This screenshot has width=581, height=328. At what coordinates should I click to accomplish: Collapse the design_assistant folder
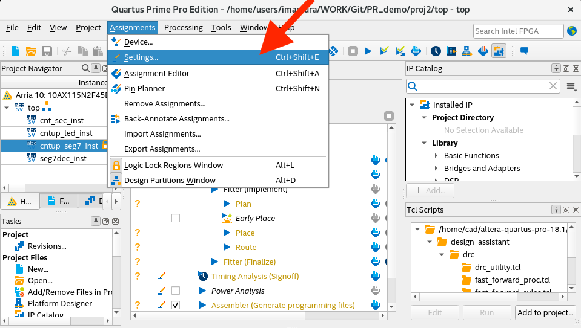[430, 242]
